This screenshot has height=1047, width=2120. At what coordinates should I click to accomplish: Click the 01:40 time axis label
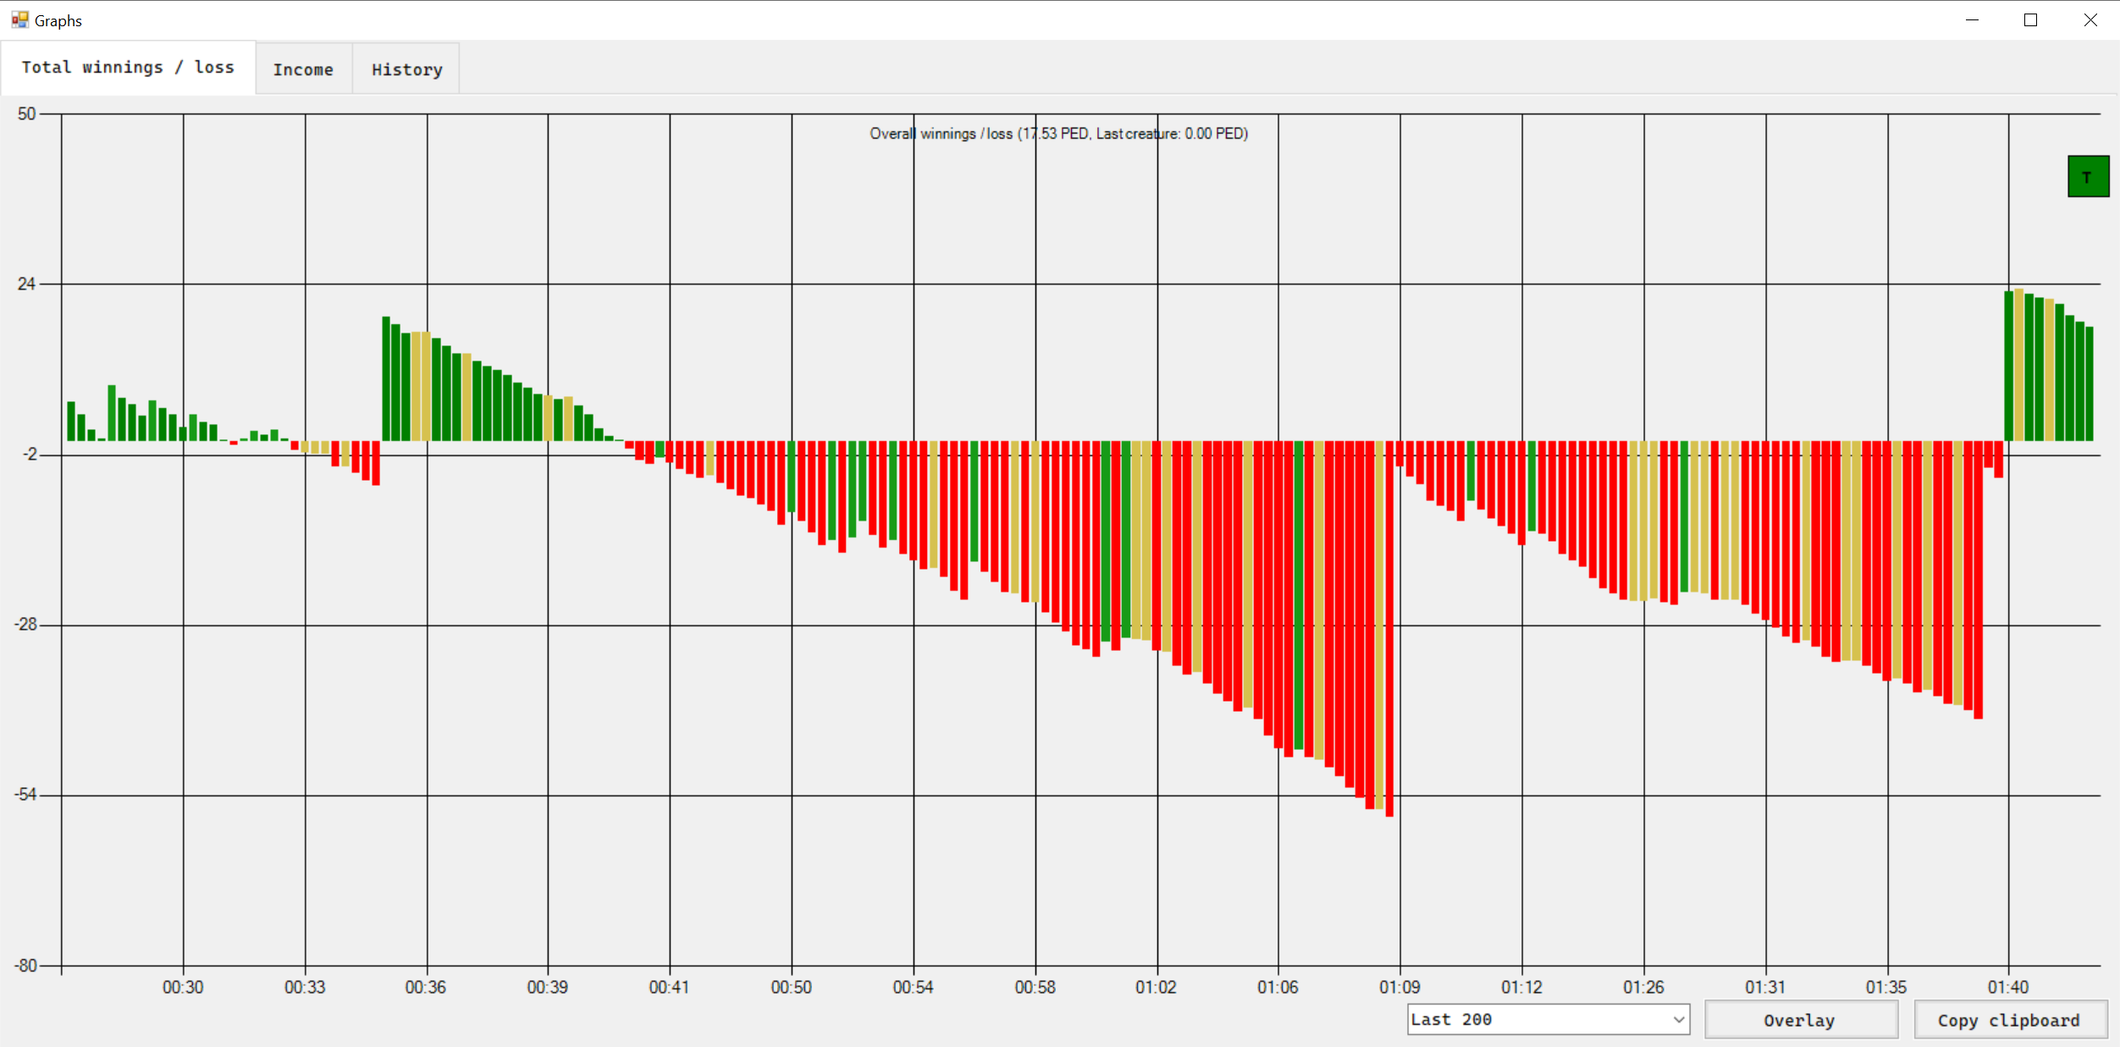[x=2007, y=987]
